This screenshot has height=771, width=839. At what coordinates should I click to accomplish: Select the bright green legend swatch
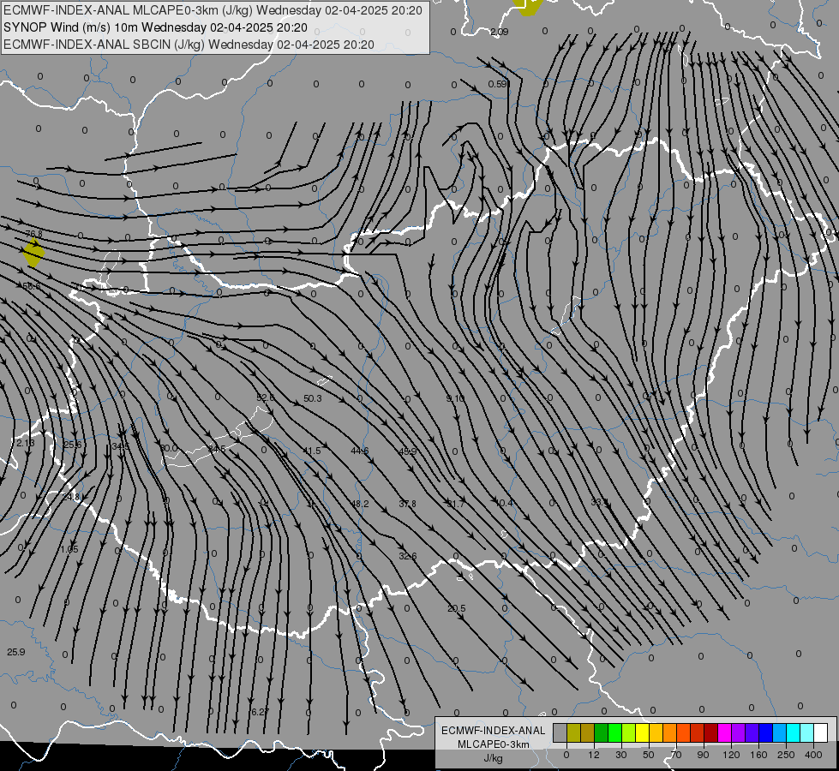pyautogui.click(x=614, y=732)
